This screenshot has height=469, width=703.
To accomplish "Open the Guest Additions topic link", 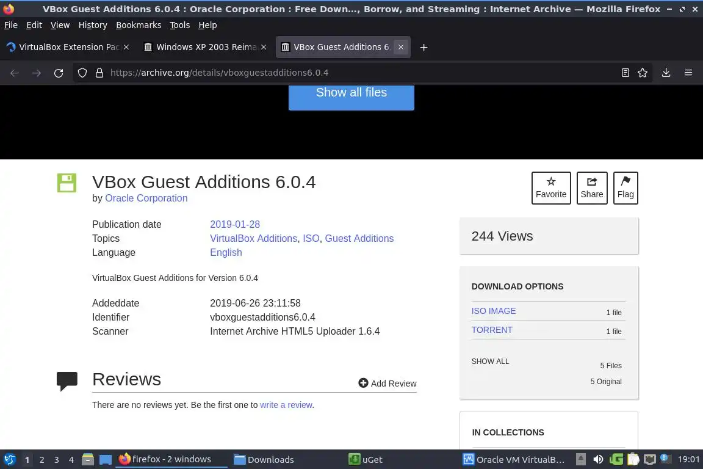I will 359,238.
